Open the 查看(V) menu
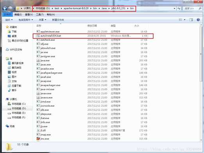204x153 pixels. (29, 15)
